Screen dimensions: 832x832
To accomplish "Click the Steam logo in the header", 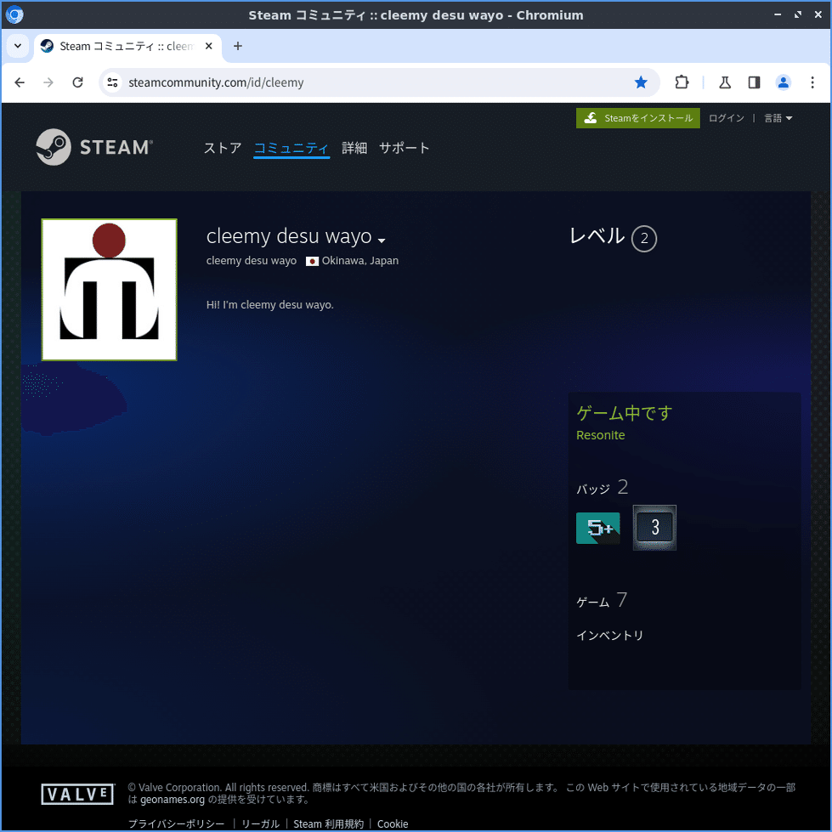I will pos(94,147).
